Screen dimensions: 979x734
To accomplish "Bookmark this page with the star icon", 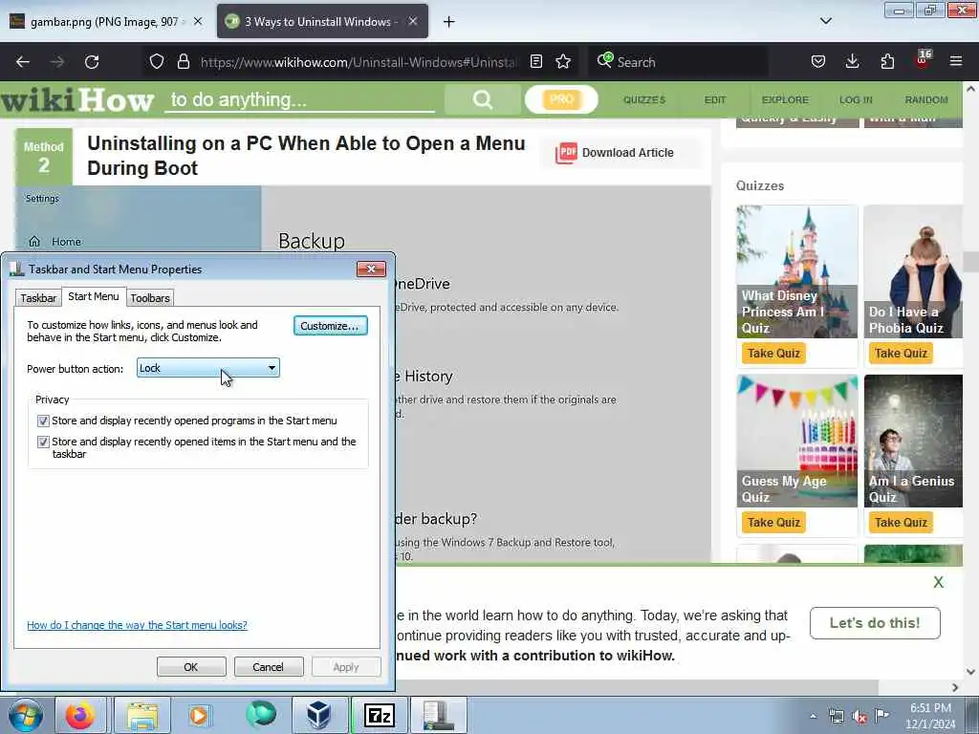I will 563,61.
